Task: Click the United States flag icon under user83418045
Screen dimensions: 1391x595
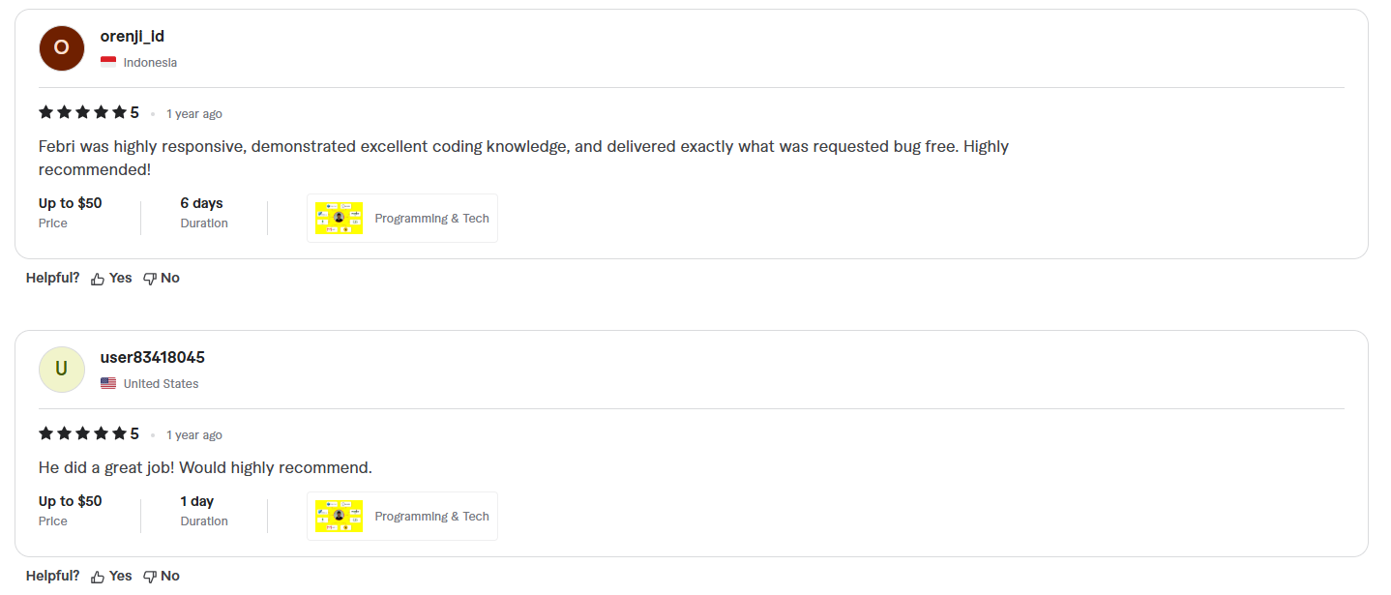Action: [x=107, y=383]
